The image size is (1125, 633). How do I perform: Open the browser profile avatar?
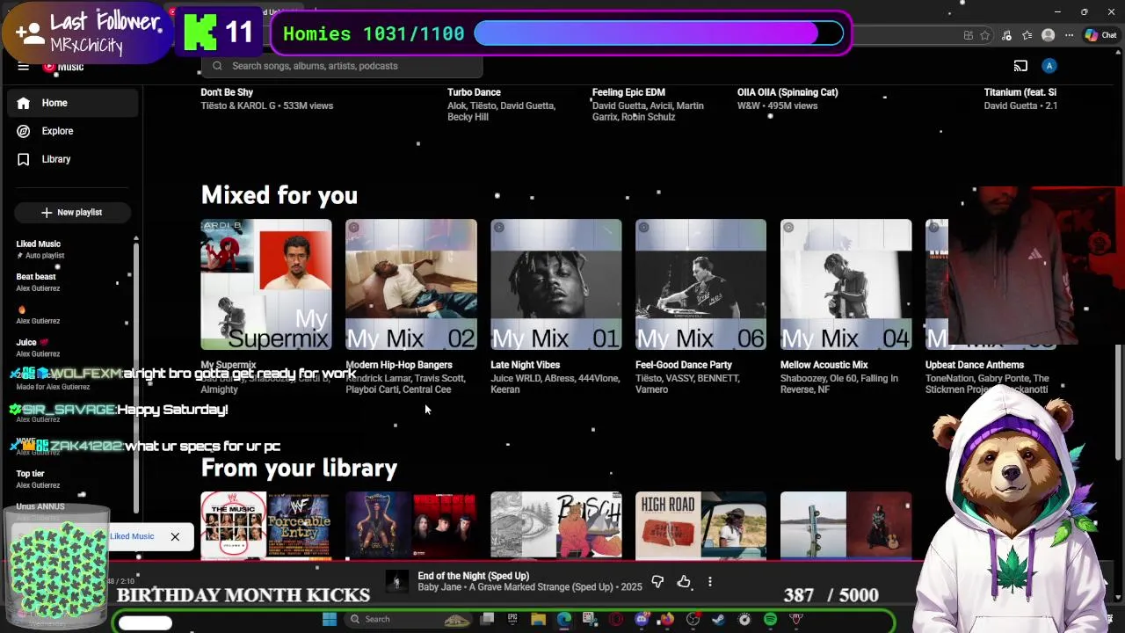coord(1048,35)
